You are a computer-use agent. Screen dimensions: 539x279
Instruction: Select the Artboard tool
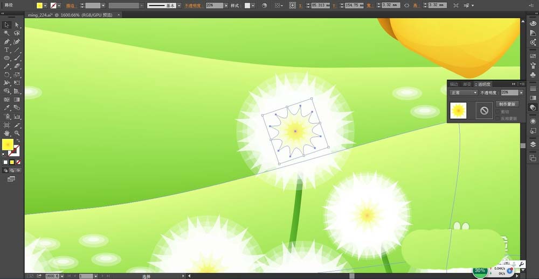click(6, 125)
